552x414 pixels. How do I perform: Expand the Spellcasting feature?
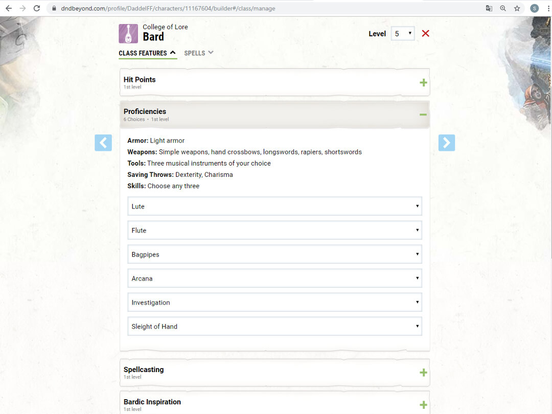click(x=423, y=373)
